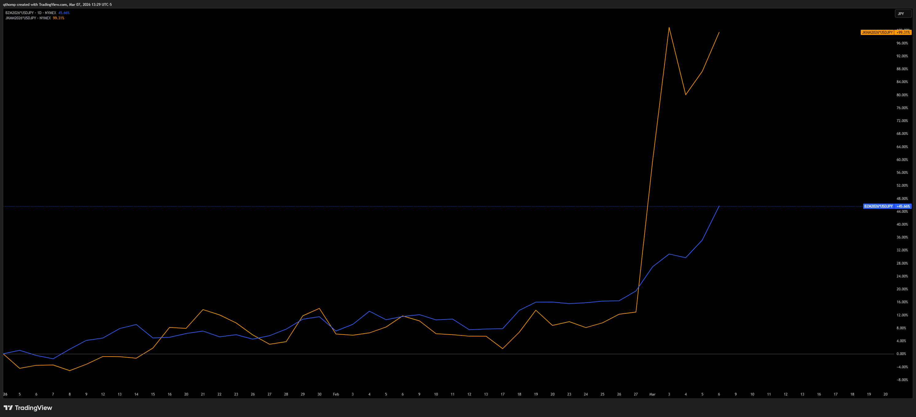The image size is (916, 417).
Task: Open the JPY currency selector
Action: pyautogui.click(x=902, y=14)
